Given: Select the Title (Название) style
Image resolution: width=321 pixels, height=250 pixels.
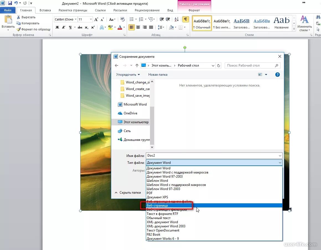Looking at the screenshot, I should pos(281,23).
